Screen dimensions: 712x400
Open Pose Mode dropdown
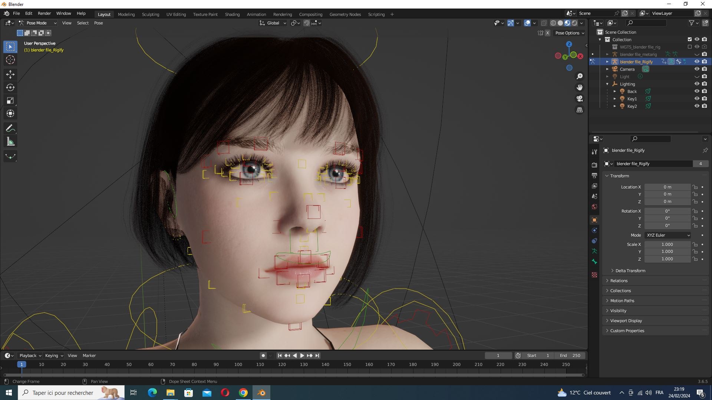click(38, 23)
